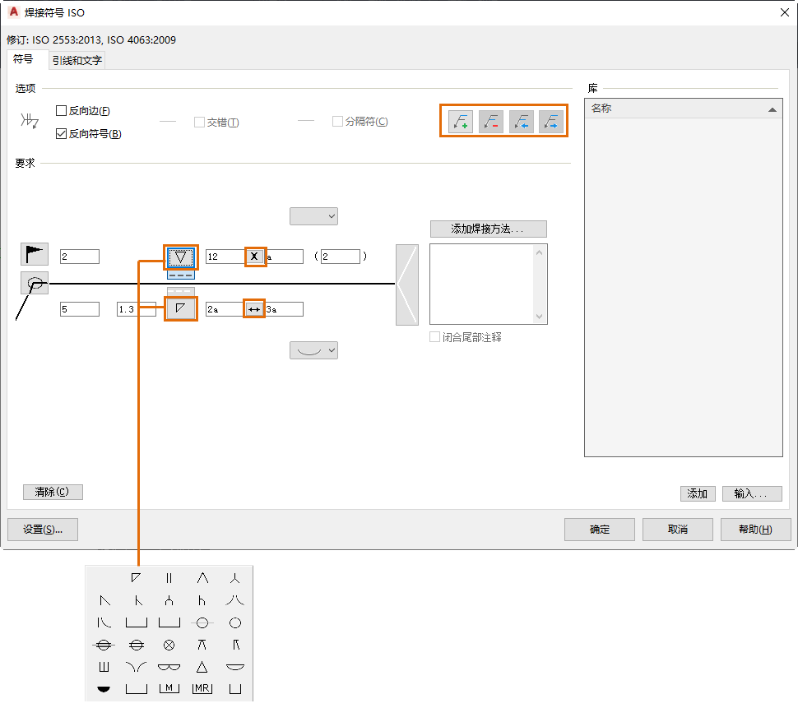Sort the library by the 名称 column header
The image size is (798, 708).
[x=684, y=109]
